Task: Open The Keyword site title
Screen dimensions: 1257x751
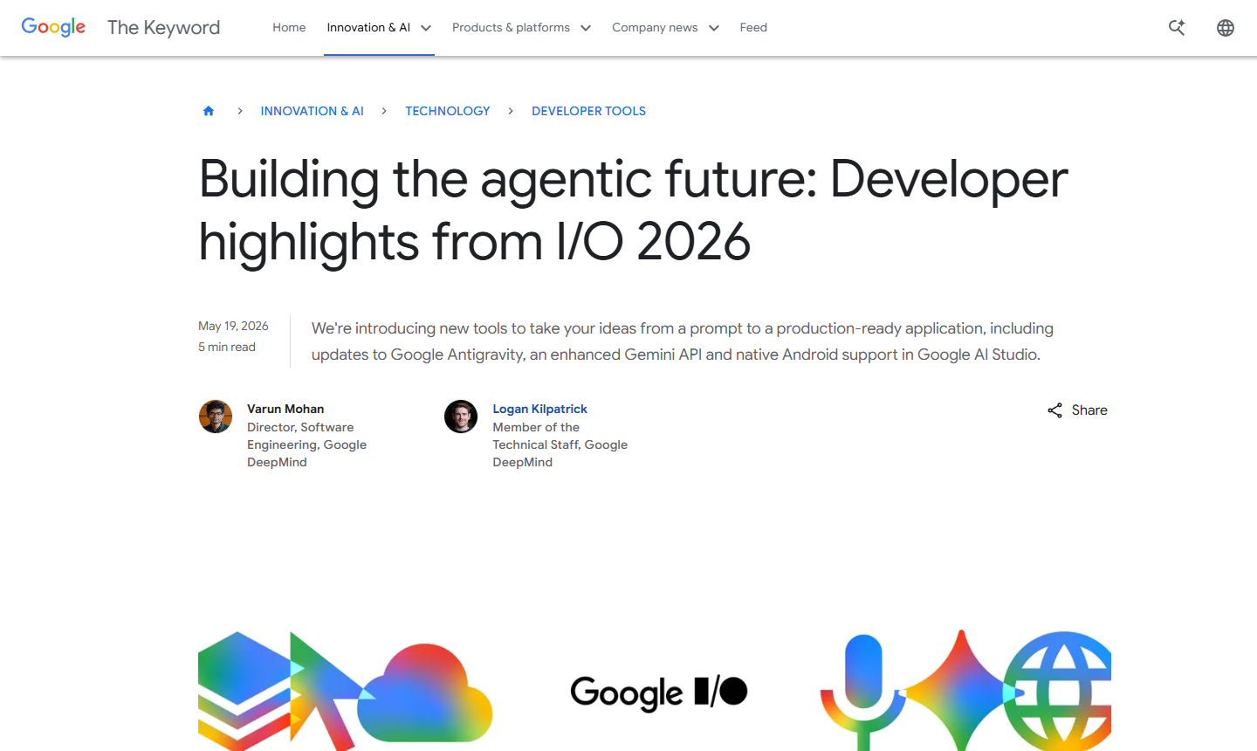Action: coord(163,27)
